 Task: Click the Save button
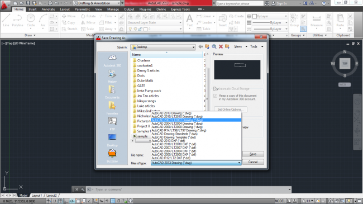253,154
